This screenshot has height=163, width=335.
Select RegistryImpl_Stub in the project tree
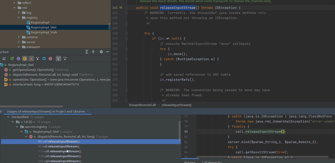pos(44,32)
